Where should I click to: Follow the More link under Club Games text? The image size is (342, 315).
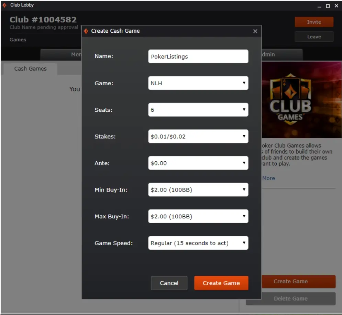pos(268,178)
